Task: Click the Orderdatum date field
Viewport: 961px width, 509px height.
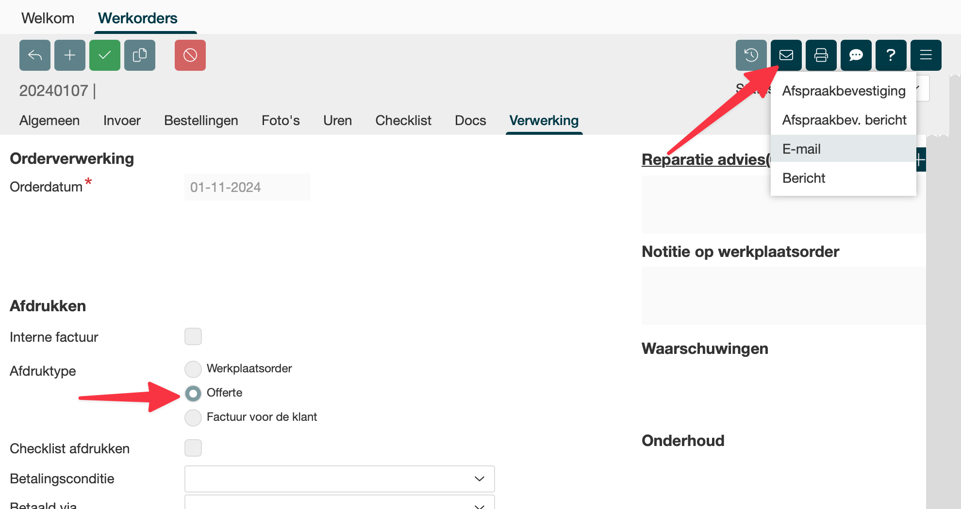Action: pyautogui.click(x=247, y=187)
